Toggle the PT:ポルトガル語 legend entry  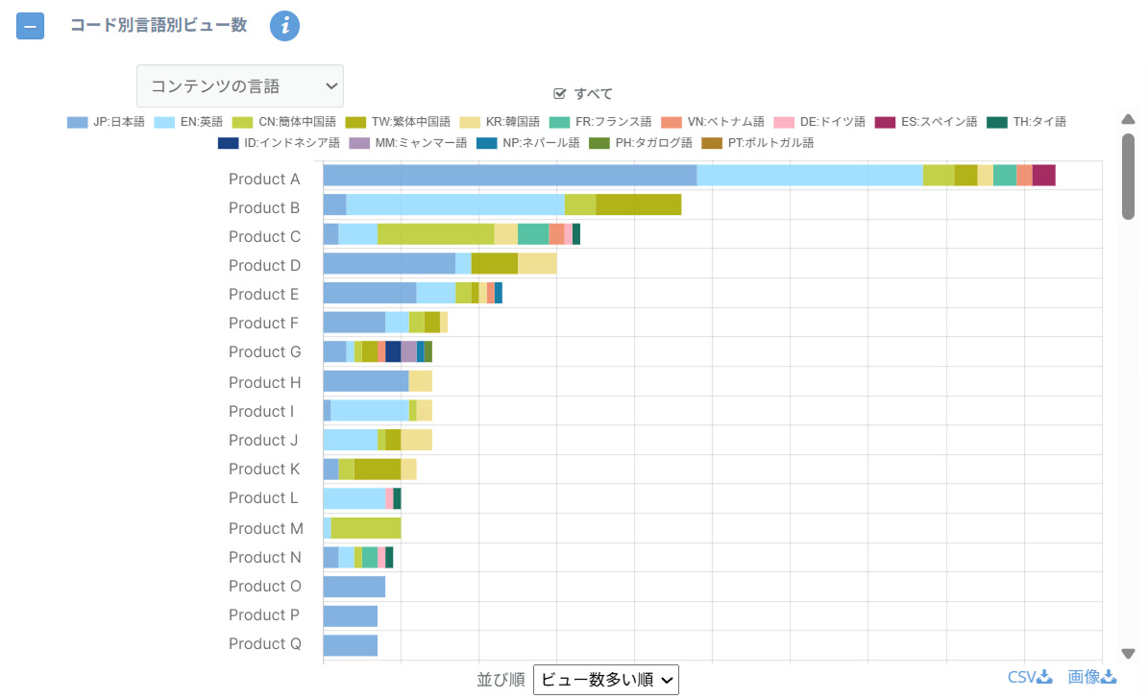757,143
